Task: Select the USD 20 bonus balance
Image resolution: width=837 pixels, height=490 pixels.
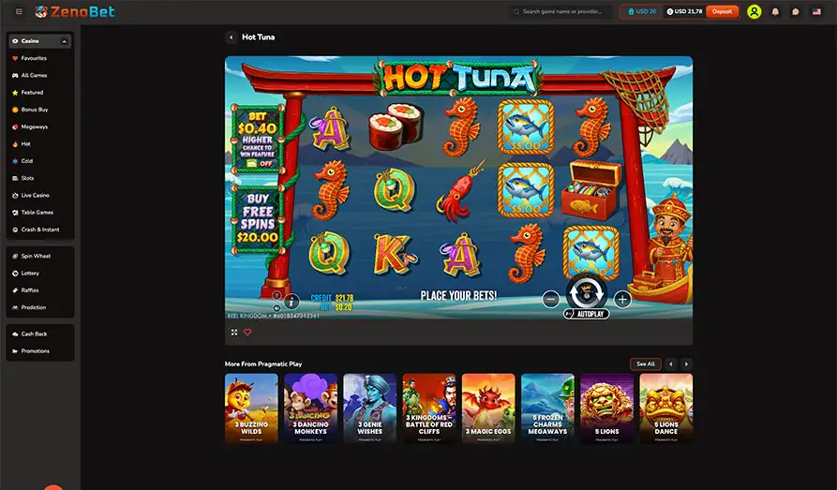Action: tap(642, 11)
